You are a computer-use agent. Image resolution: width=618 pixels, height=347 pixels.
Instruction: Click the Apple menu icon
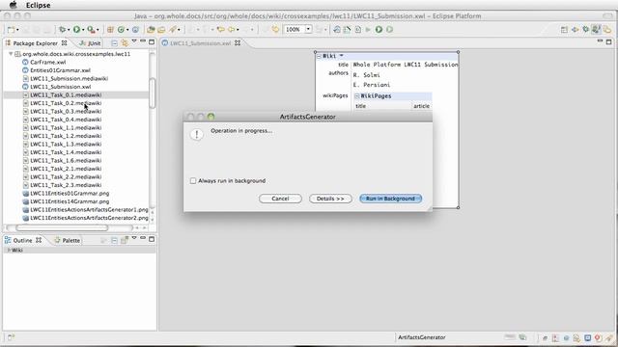click(x=13, y=5)
